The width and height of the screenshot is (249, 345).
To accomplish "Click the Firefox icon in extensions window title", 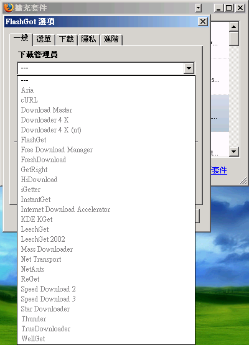I will (x=9, y=7).
